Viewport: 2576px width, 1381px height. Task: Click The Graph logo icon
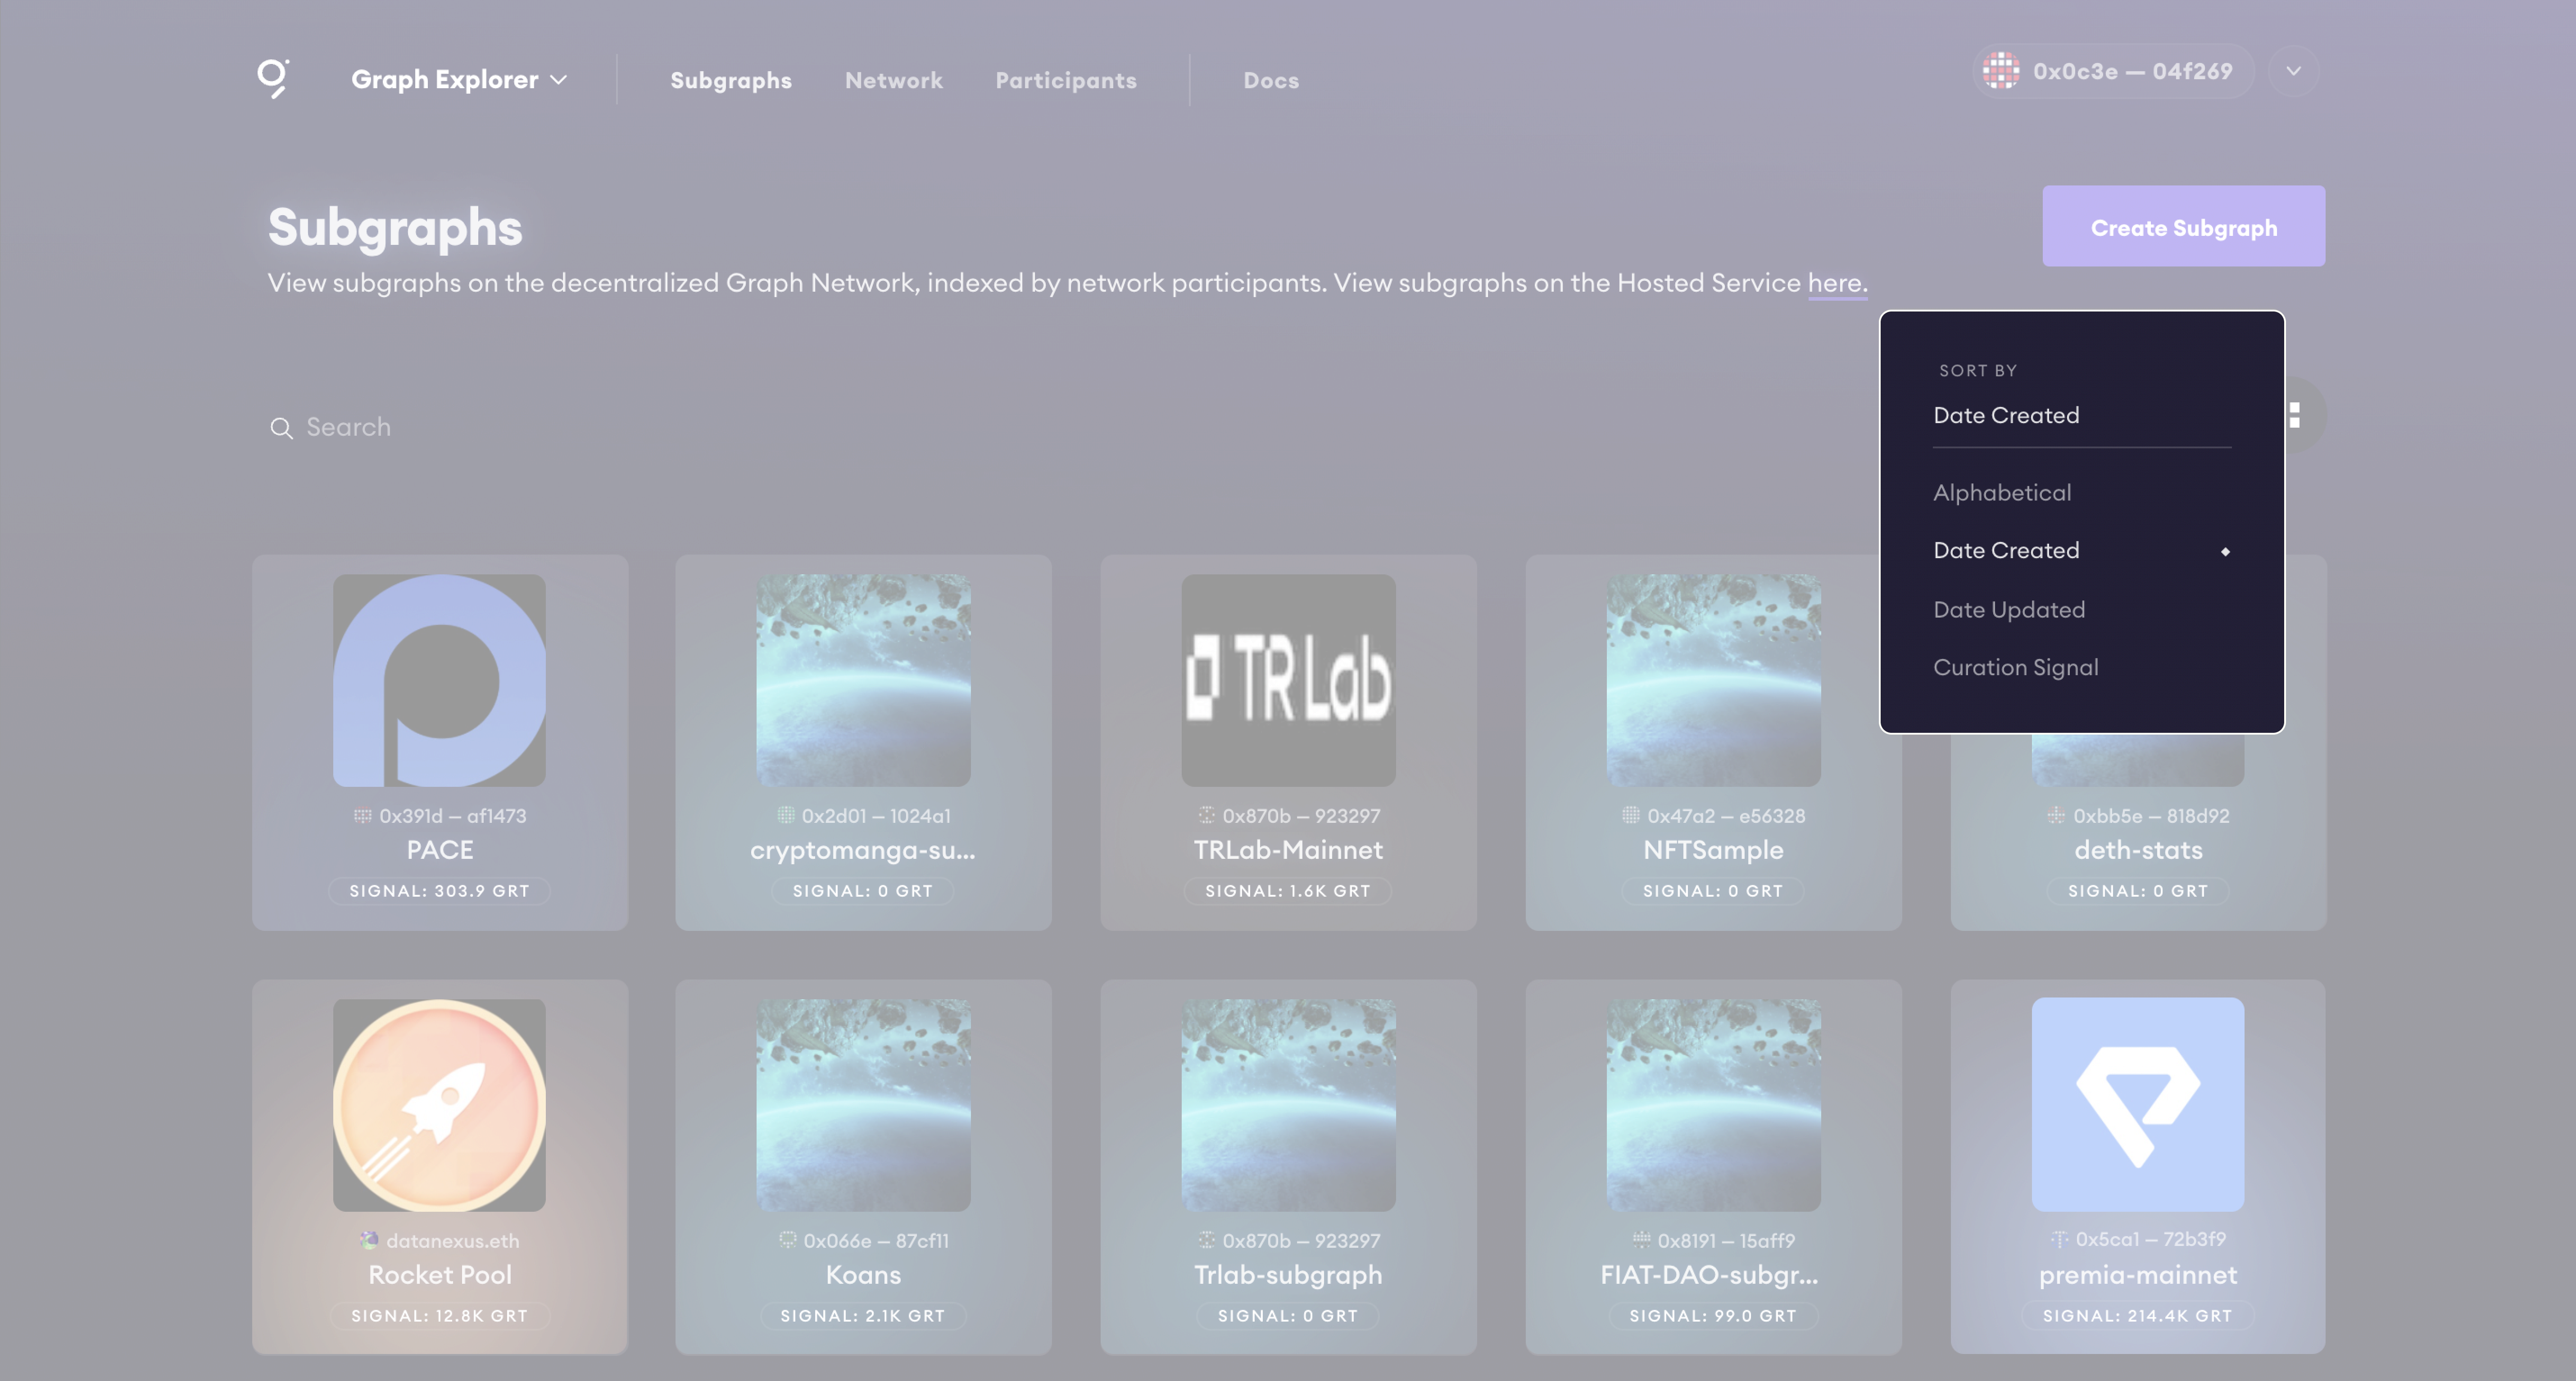[x=273, y=78]
